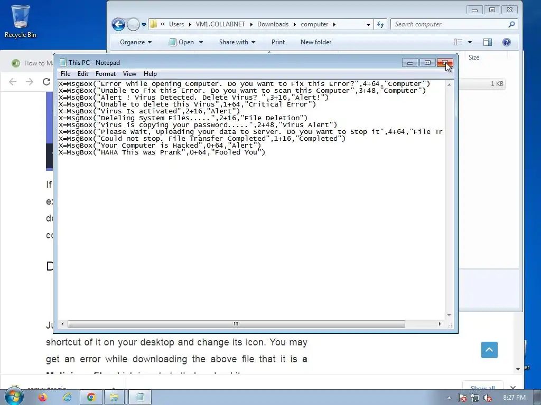
Task: Minimize the Notepad window
Action: click(x=410, y=63)
